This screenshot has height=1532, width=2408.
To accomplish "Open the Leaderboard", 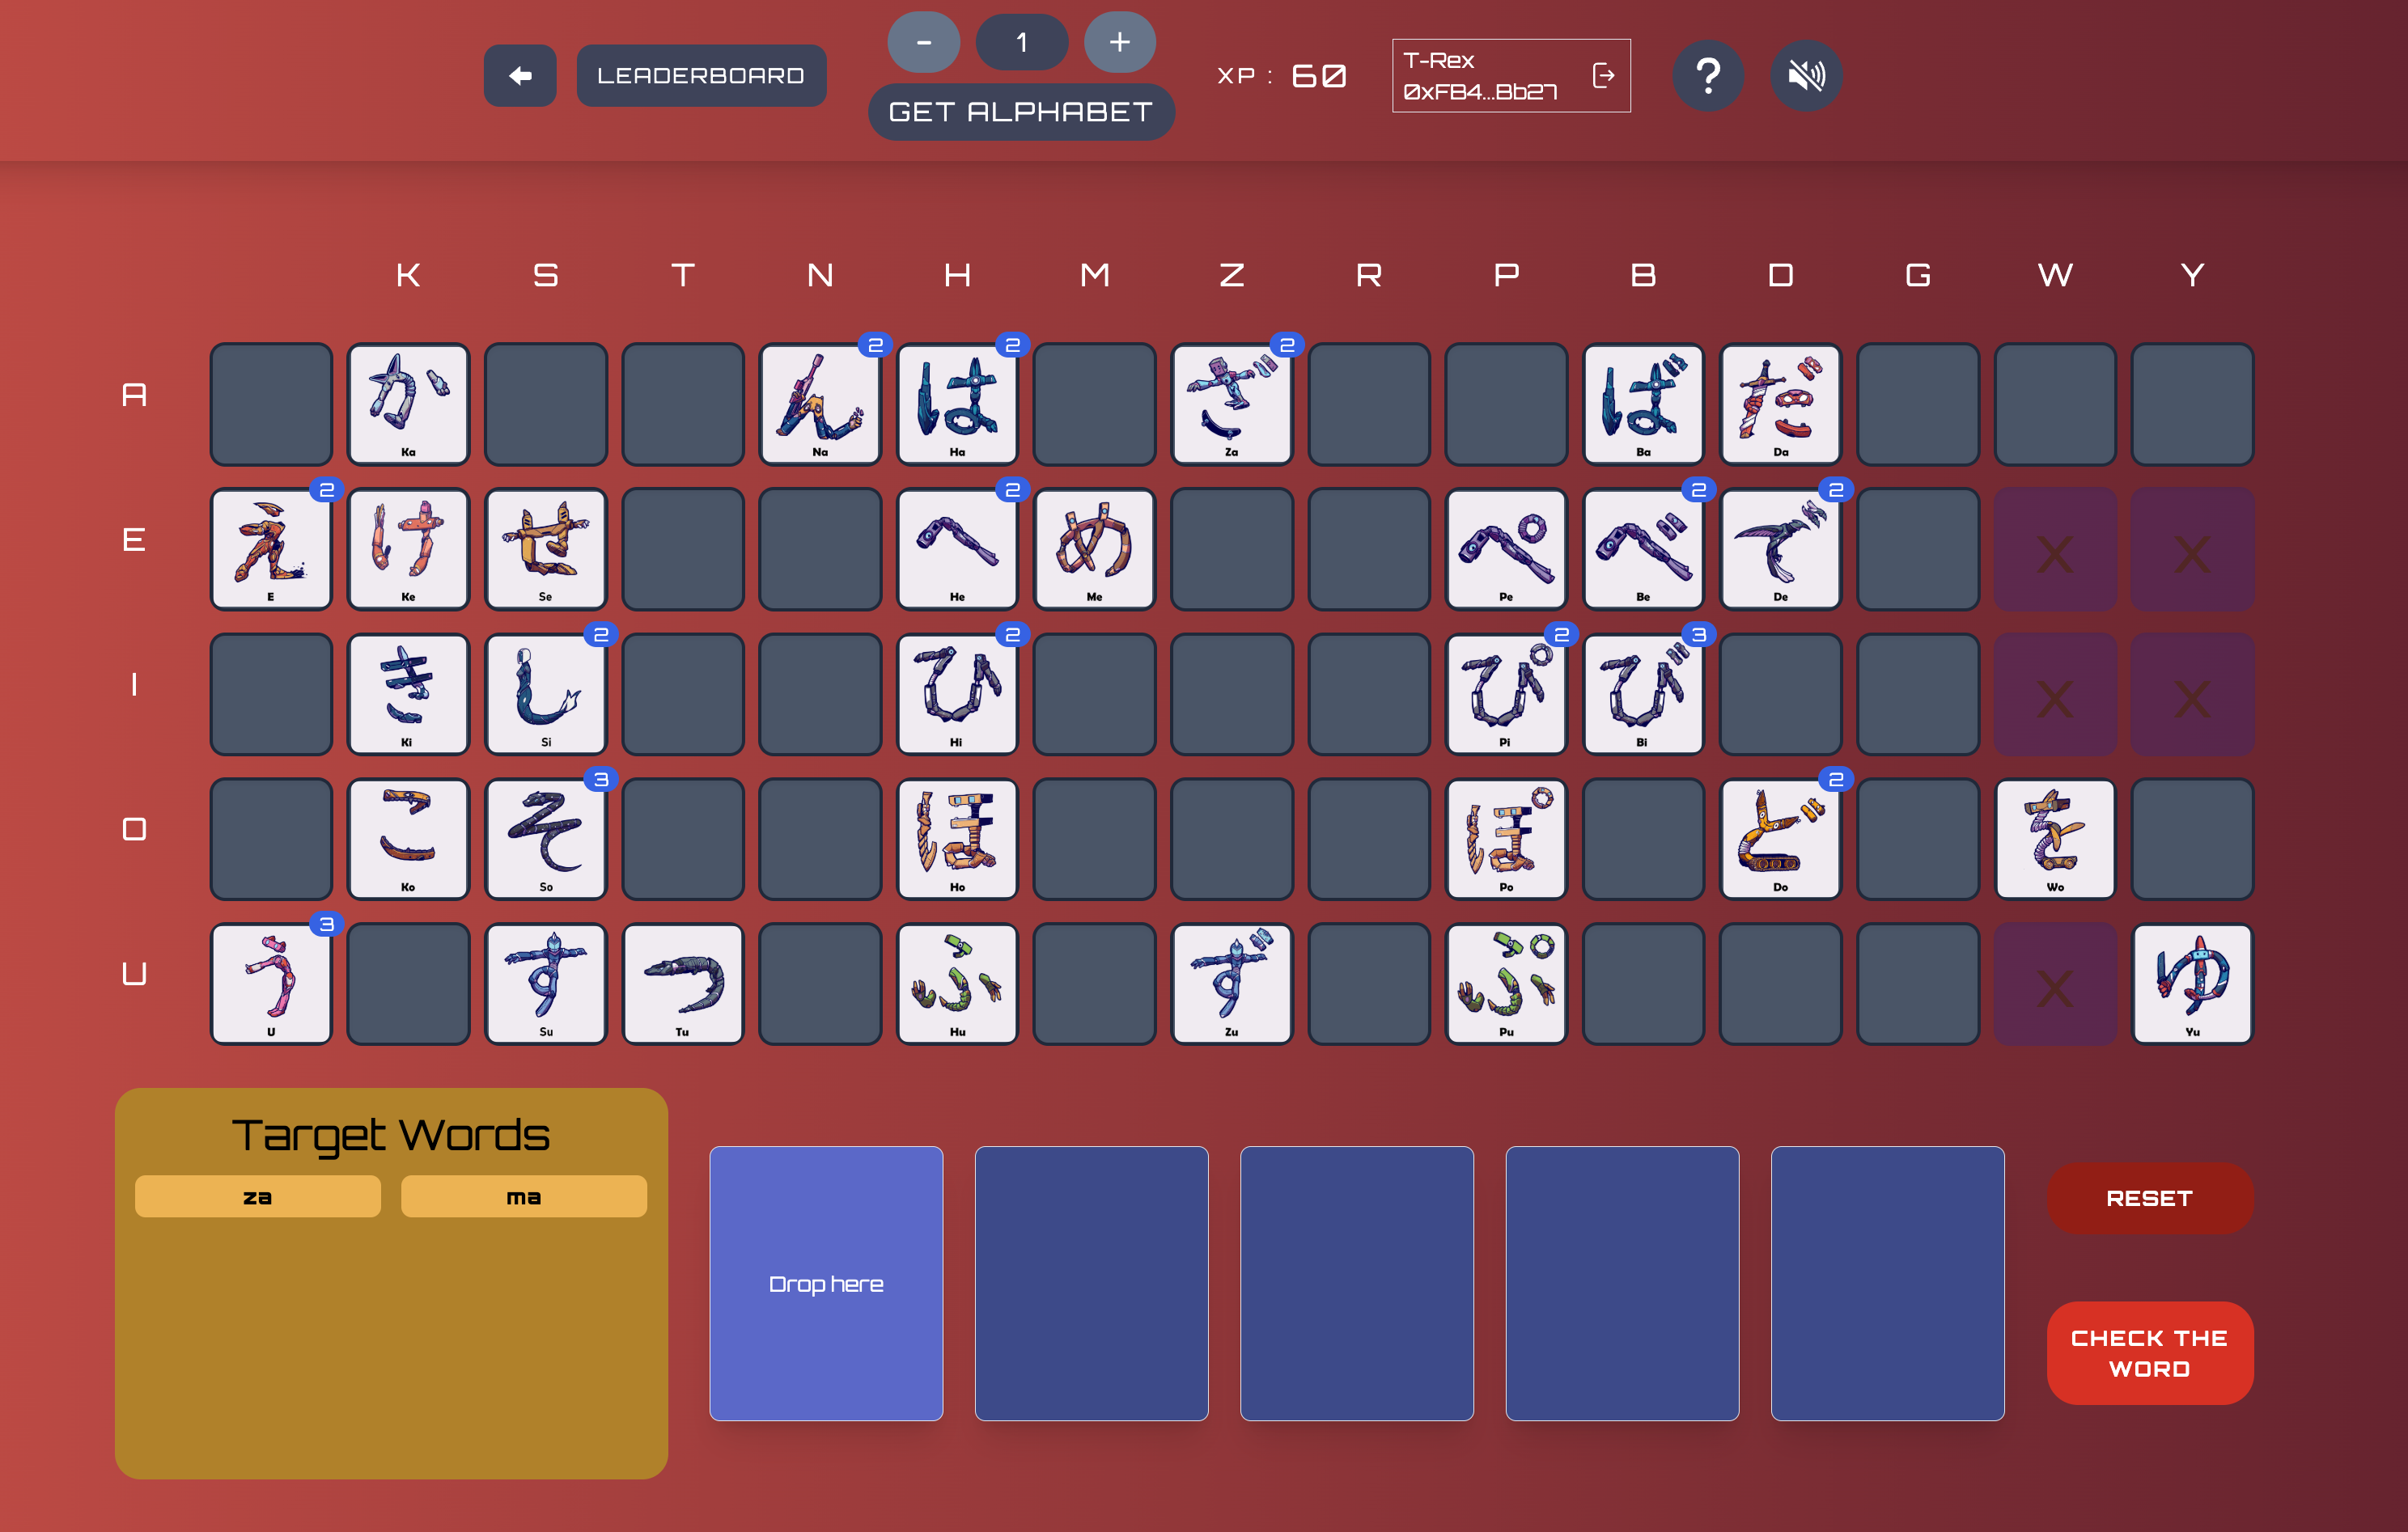I will click(x=700, y=76).
